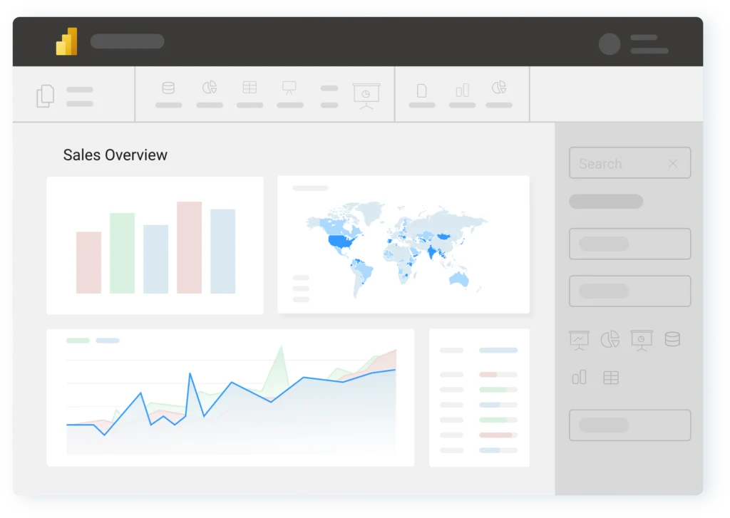Viewport: 730px width, 518px height.
Task: Open the large presentation clock icon in ribbon
Action: (366, 96)
